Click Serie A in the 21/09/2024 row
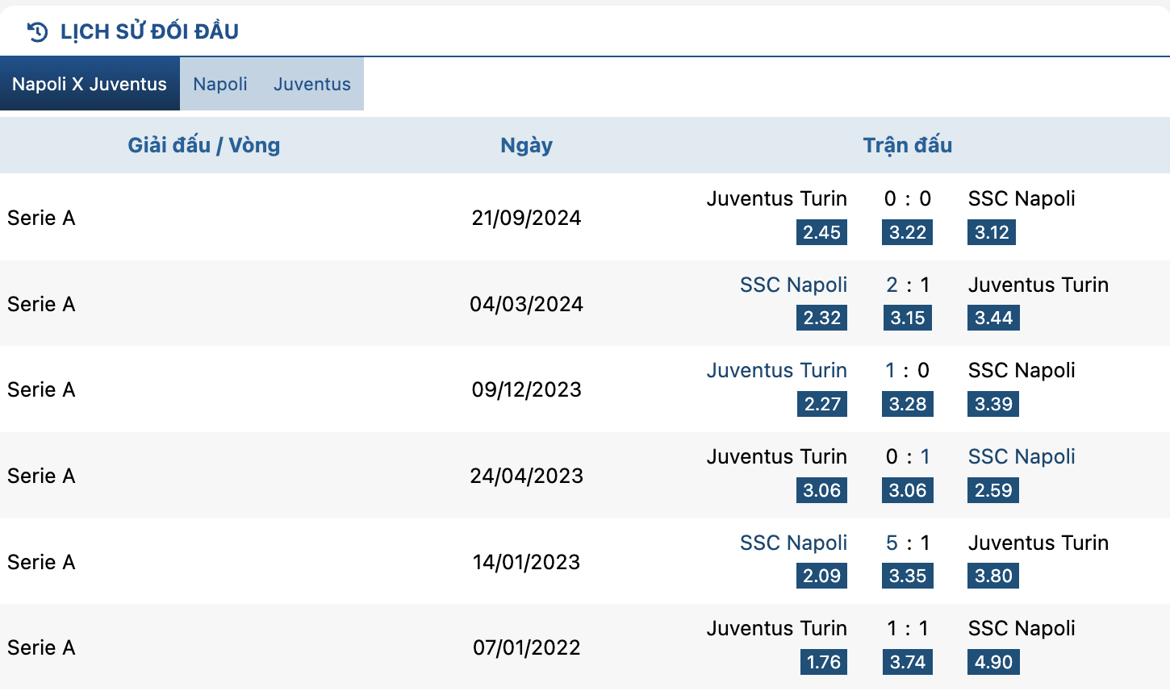This screenshot has width=1170, height=695. coord(41,218)
